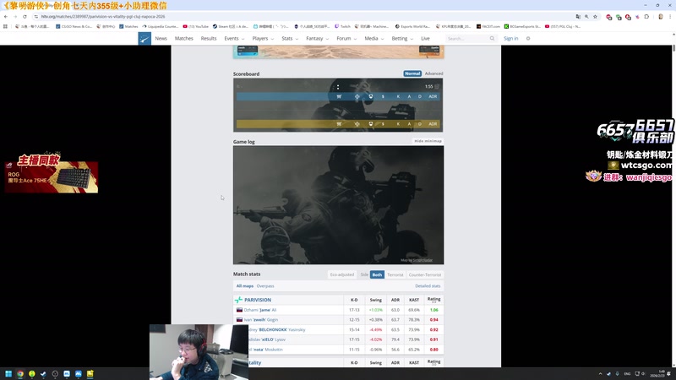The image size is (676, 380).
Task: Open Chrome from the taskbar
Action: (x=19, y=373)
